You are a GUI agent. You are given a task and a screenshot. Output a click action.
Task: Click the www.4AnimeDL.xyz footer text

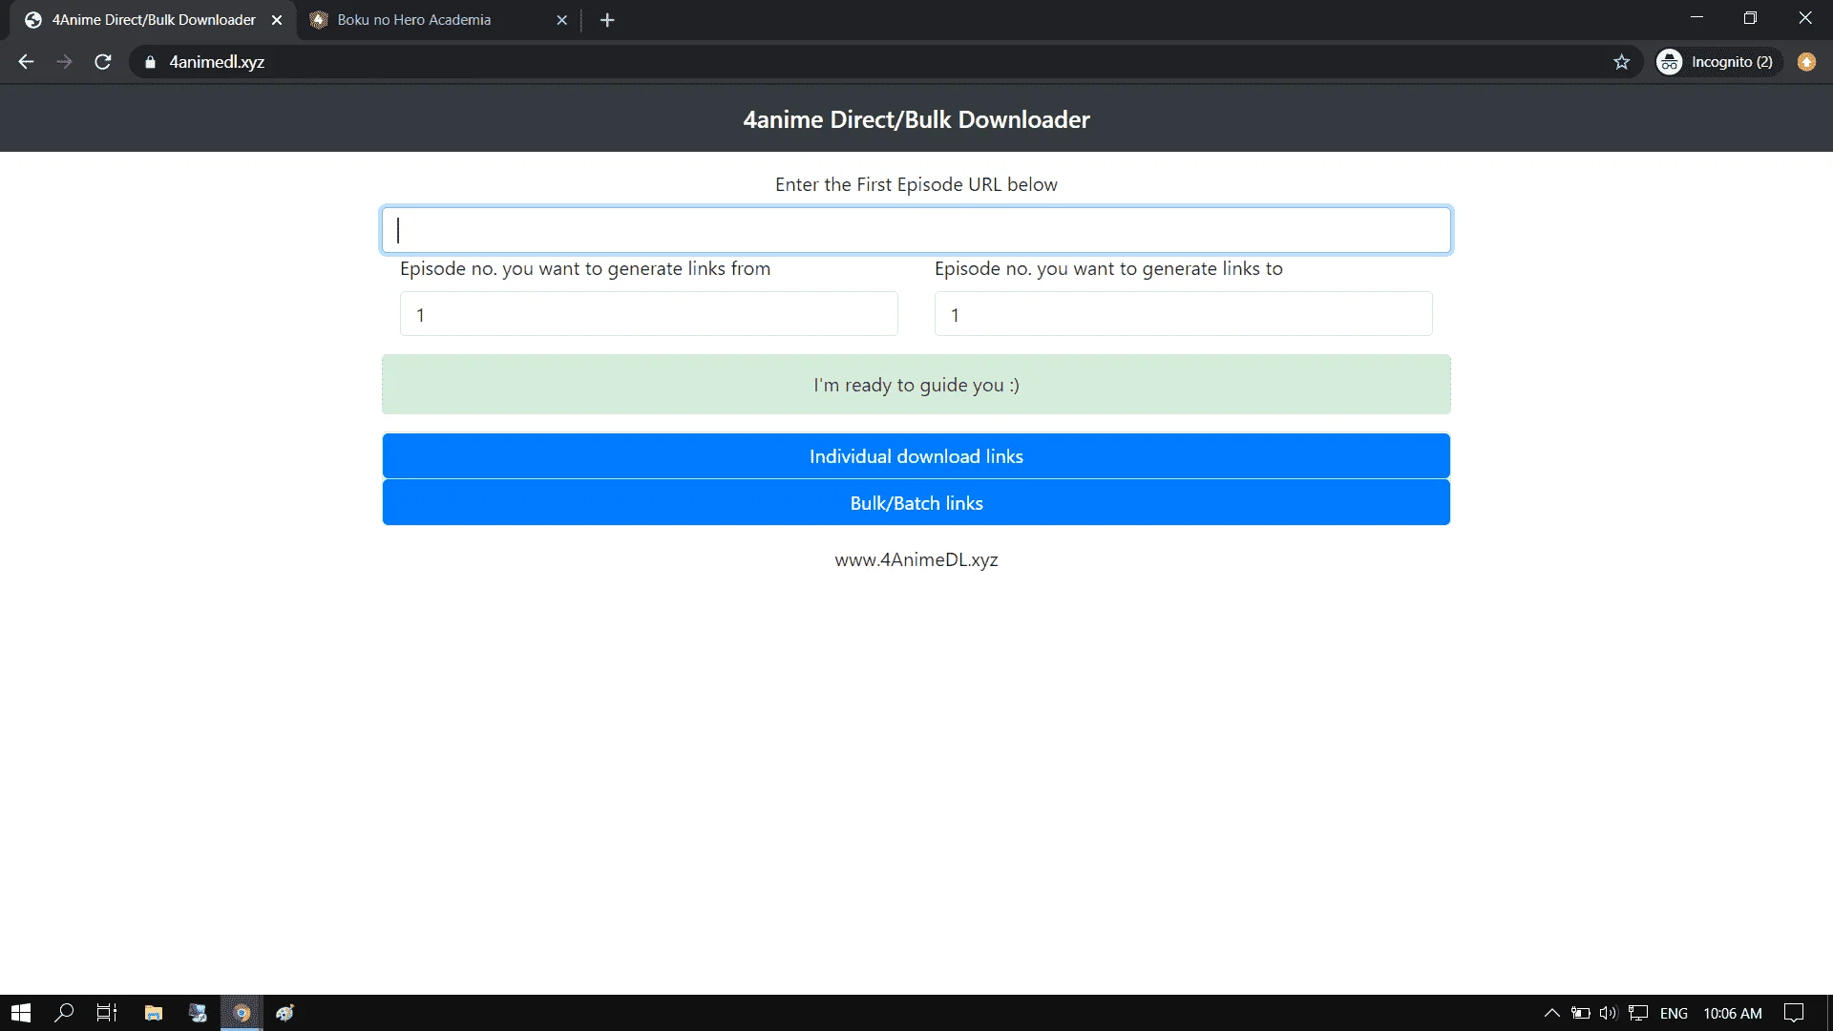coord(916,560)
